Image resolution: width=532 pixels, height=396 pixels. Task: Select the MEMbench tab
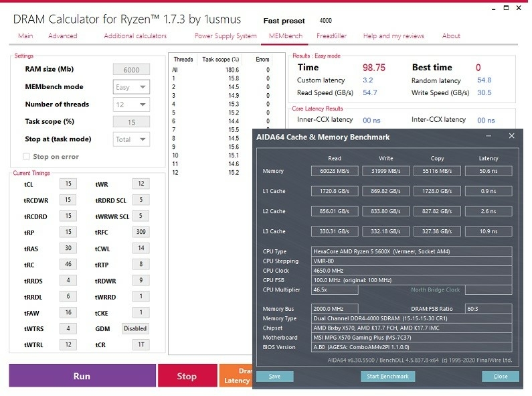285,36
